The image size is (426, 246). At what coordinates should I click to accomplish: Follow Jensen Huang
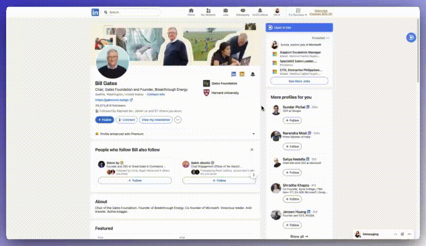click(x=292, y=225)
